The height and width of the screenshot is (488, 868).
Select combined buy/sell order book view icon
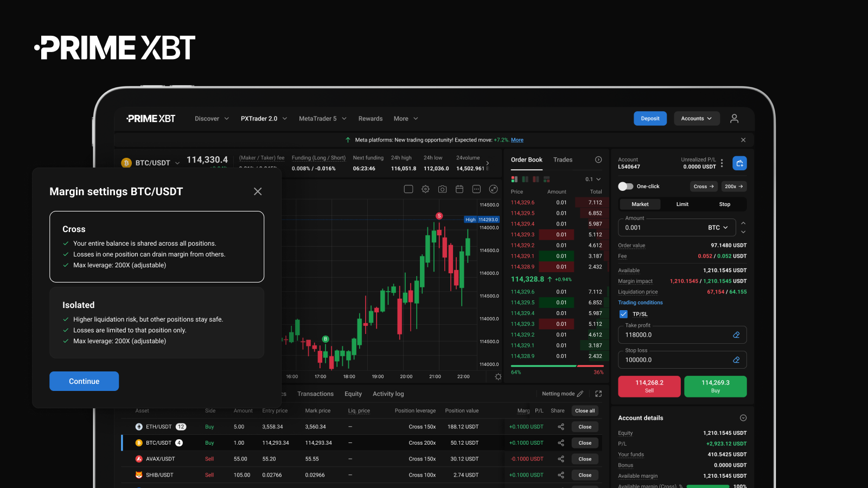tap(514, 179)
